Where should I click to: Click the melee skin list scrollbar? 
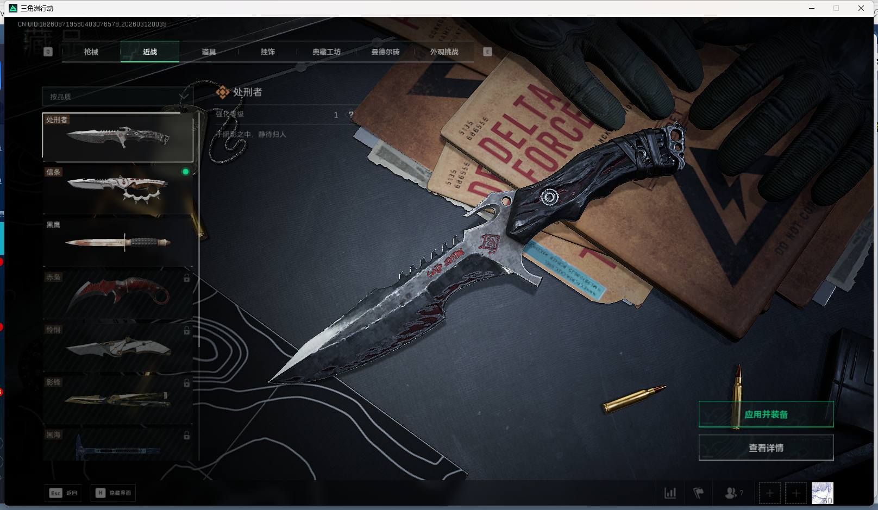199,230
